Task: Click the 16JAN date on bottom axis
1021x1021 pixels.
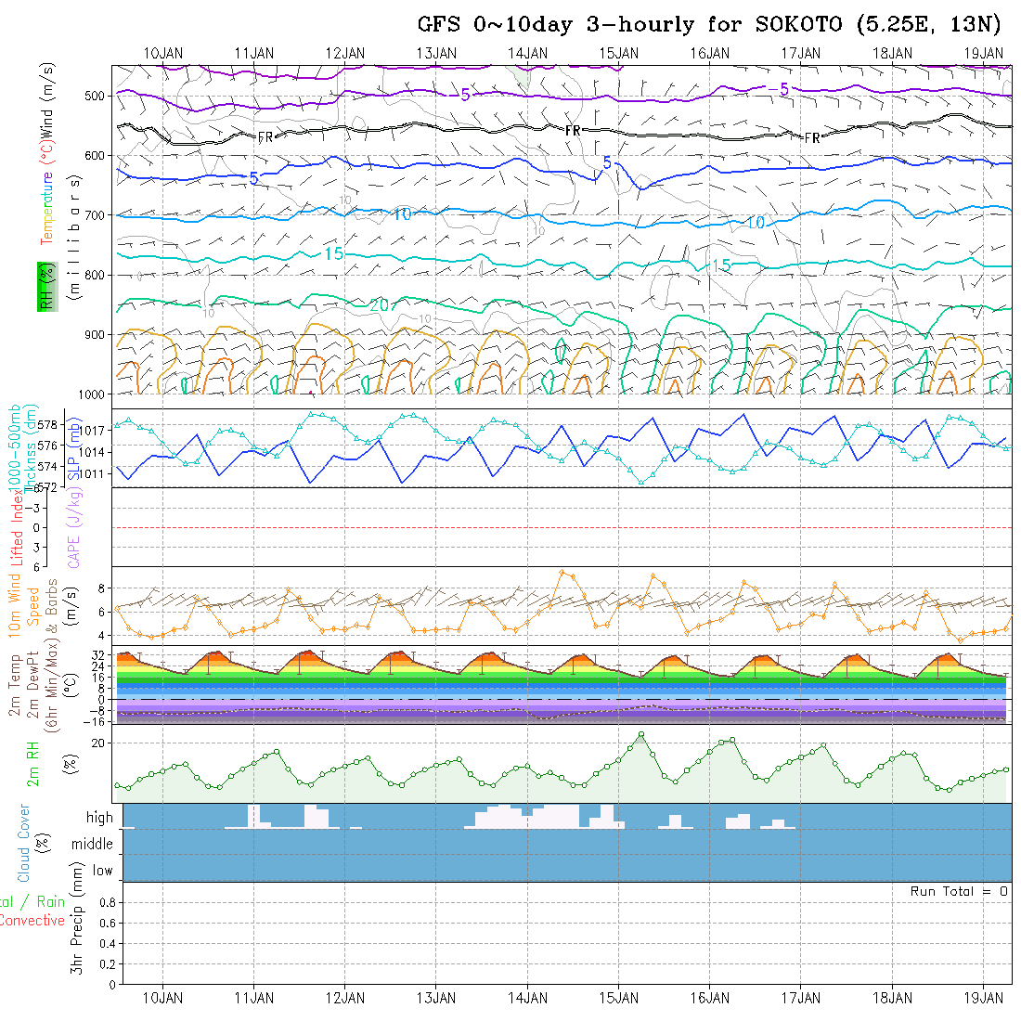Action: (x=710, y=998)
